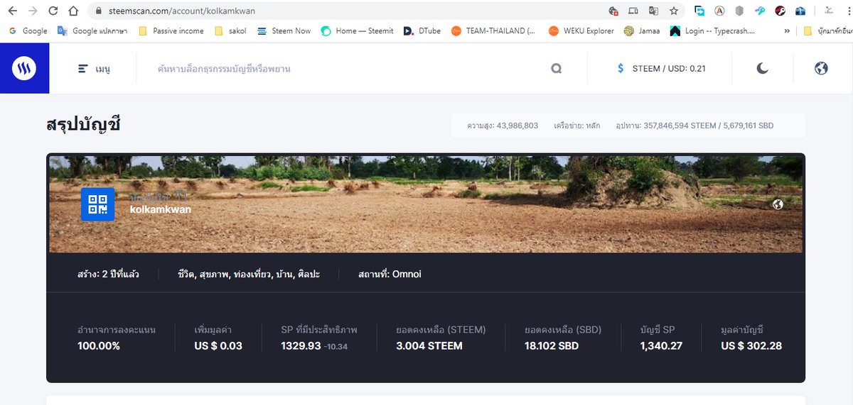This screenshot has height=405, width=853.
Task: Click the สรุปบัญชี heading
Action: pyautogui.click(x=84, y=125)
